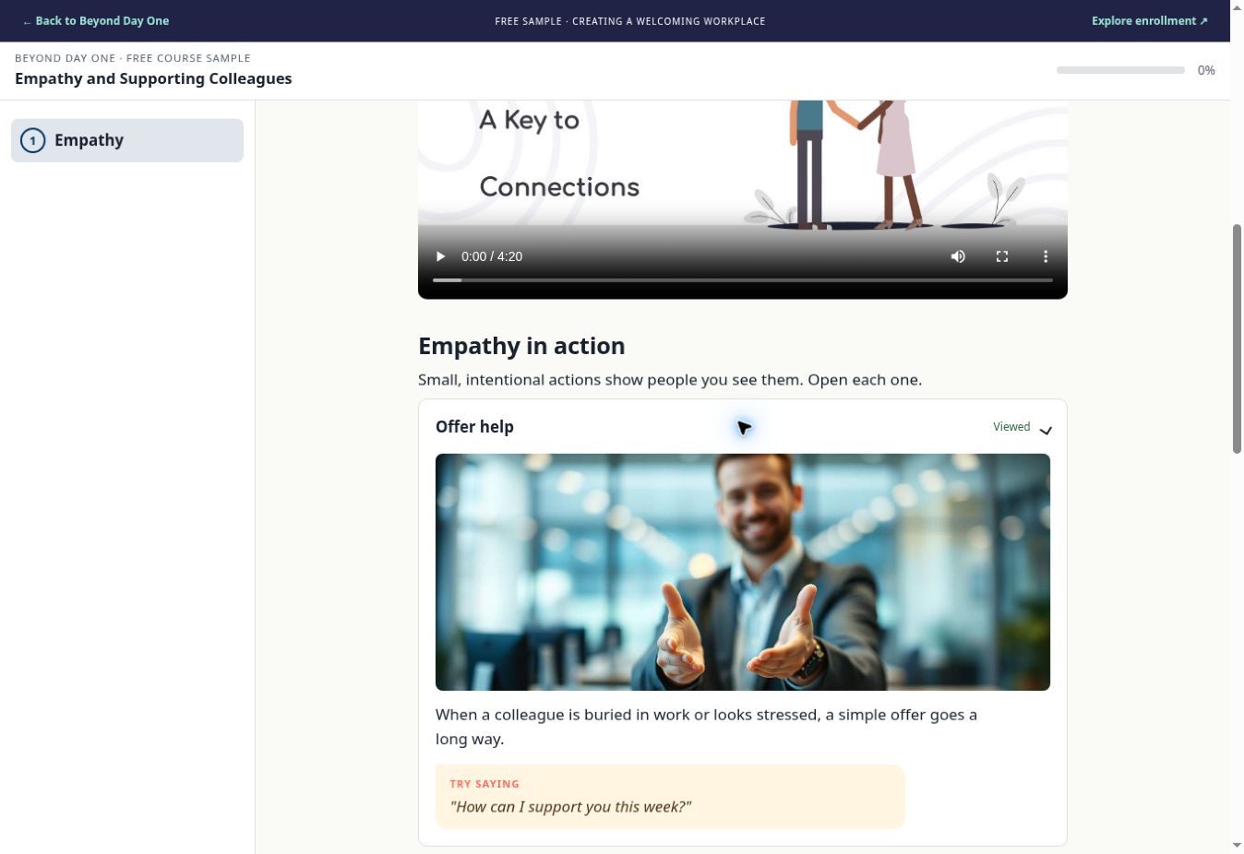Click the Viewed status label

(1011, 427)
